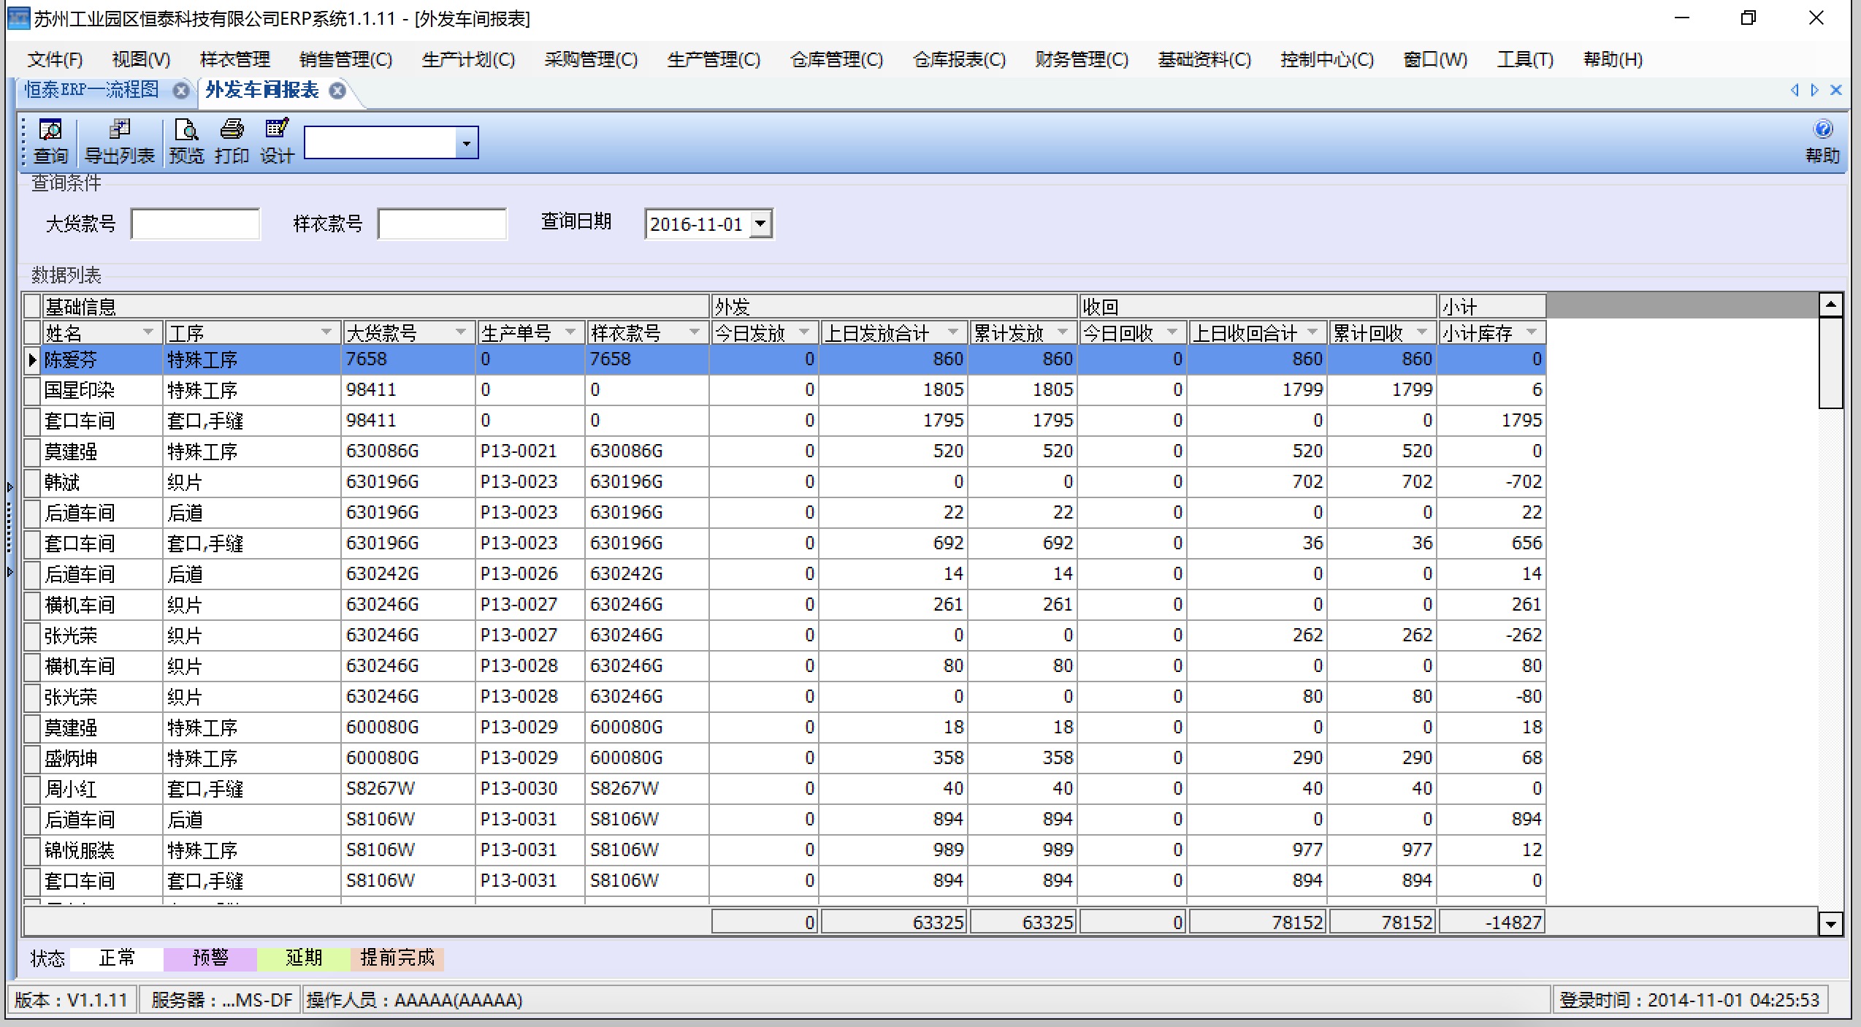Open the 生产单号 column filter dropdown
1861x1027 pixels.
coord(570,332)
